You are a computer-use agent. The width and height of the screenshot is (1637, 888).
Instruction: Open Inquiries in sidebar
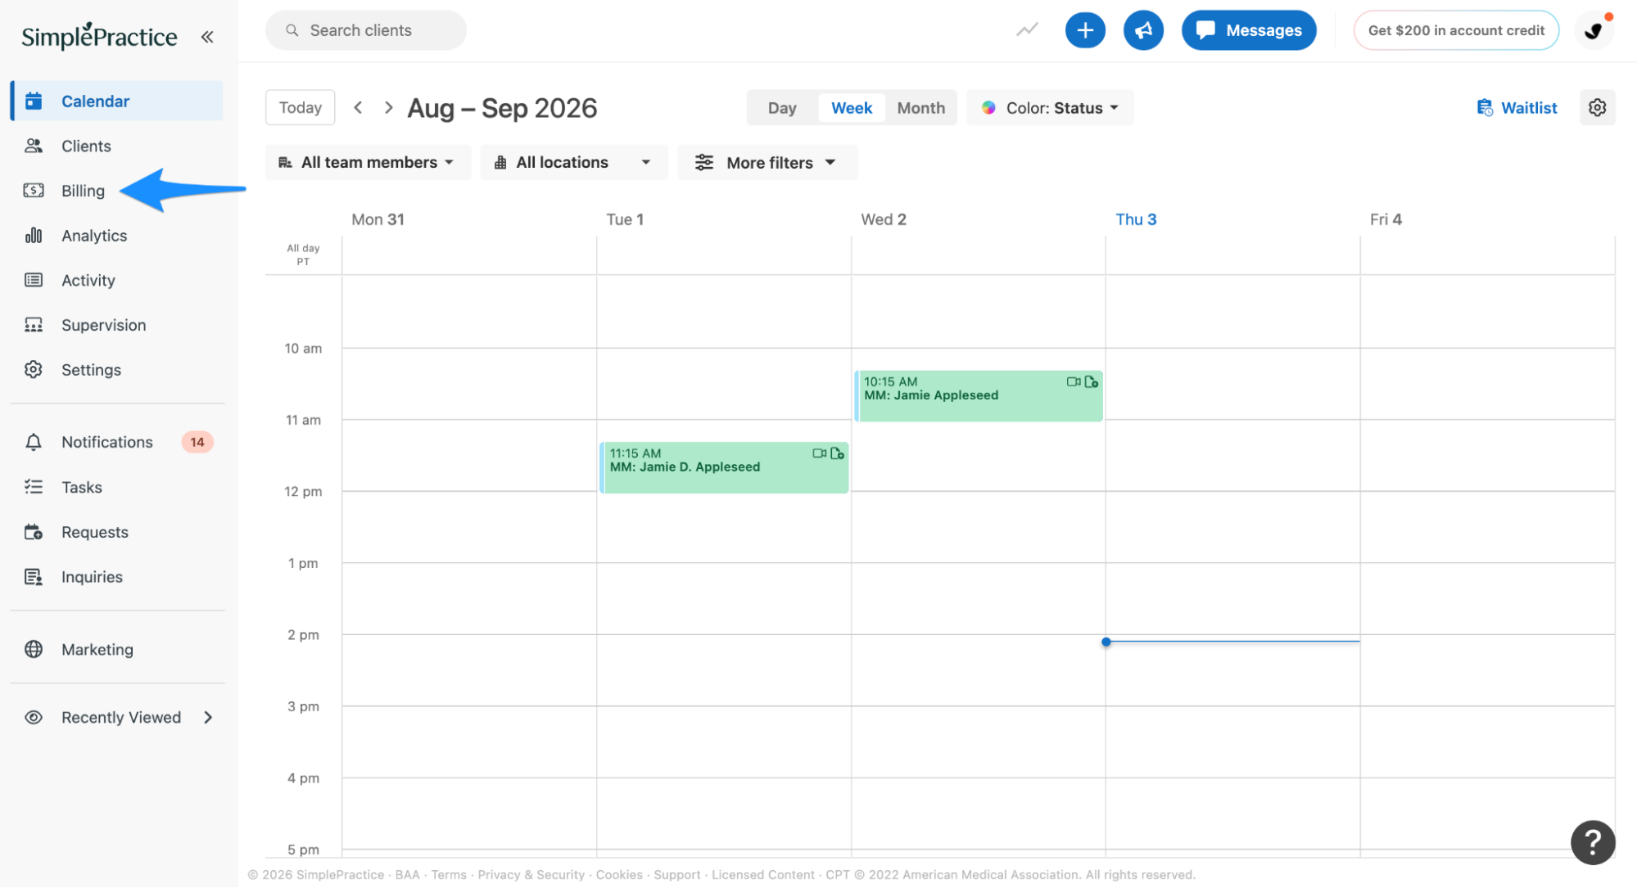tap(117, 577)
